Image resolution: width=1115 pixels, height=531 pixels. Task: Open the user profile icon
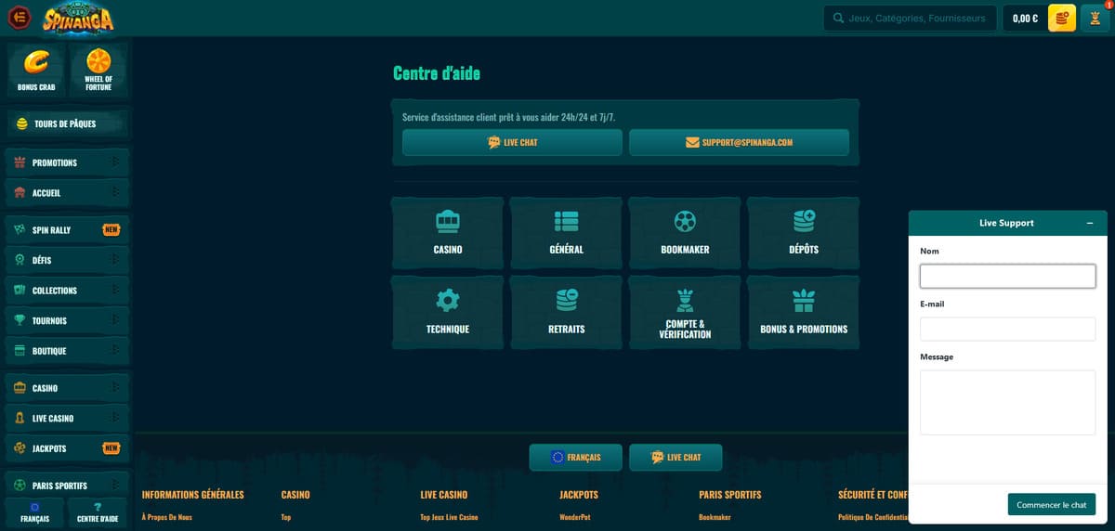pyautogui.click(x=1095, y=18)
